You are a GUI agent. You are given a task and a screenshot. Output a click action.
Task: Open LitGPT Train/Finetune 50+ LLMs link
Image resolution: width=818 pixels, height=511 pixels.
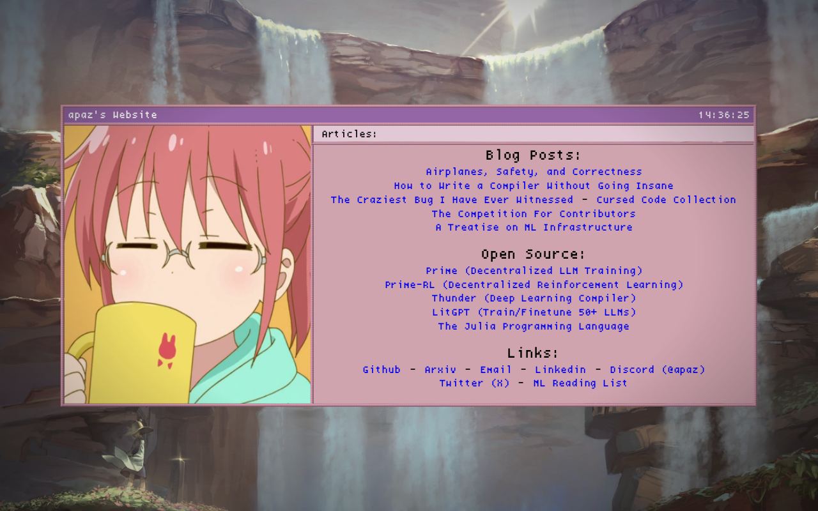[x=534, y=312]
